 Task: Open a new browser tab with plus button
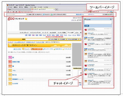(57, 9)
